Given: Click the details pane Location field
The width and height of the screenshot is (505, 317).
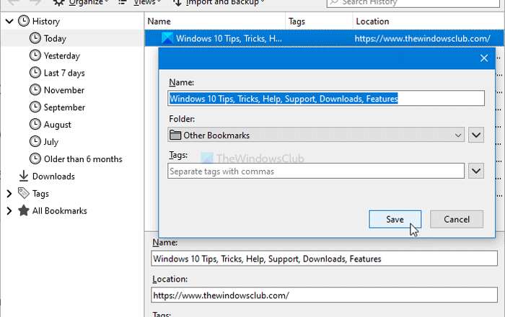Looking at the screenshot, I should [x=324, y=295].
